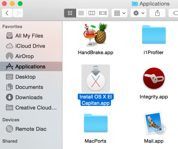Click the All My Files tray icon
Image resolution: width=178 pixels, height=149 pixels.
(x=9, y=36)
